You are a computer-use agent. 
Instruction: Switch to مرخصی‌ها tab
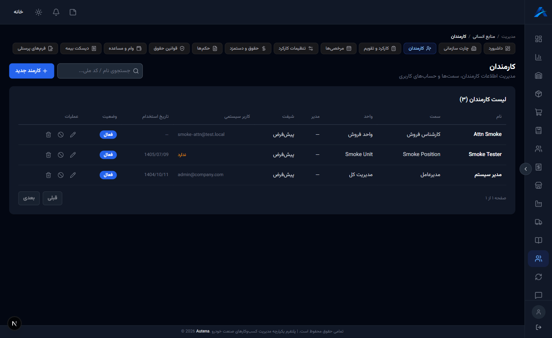[338, 48]
